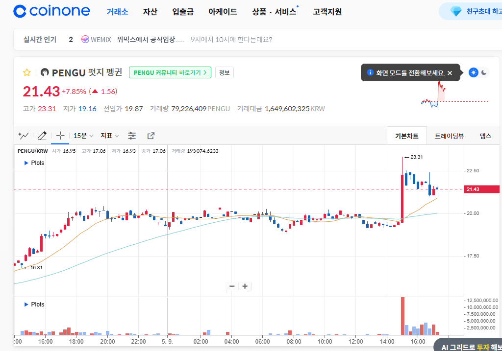Screen dimensions: 502x351
Task: Click the 실시간 인기 label
Action: tap(40, 39)
